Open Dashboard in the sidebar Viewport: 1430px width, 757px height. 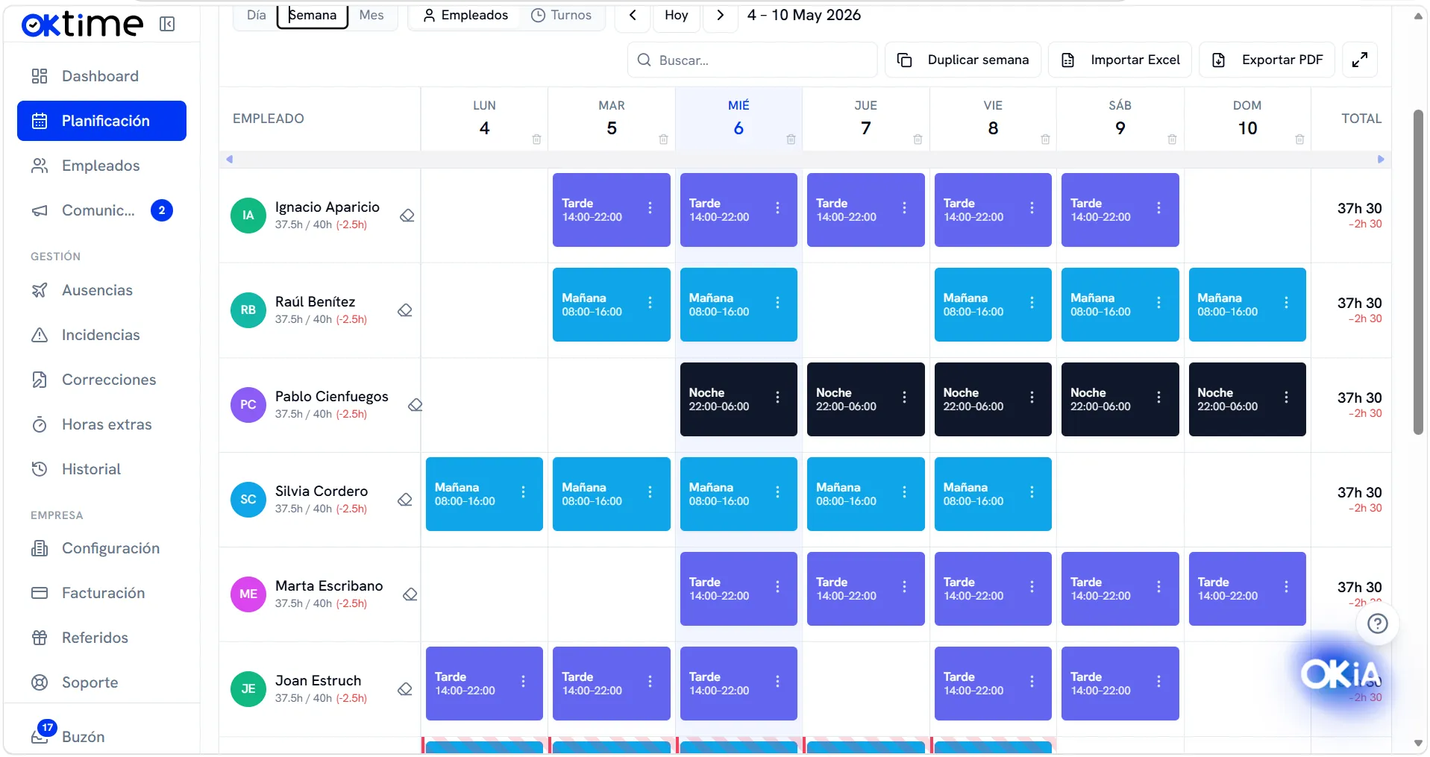[x=101, y=76]
